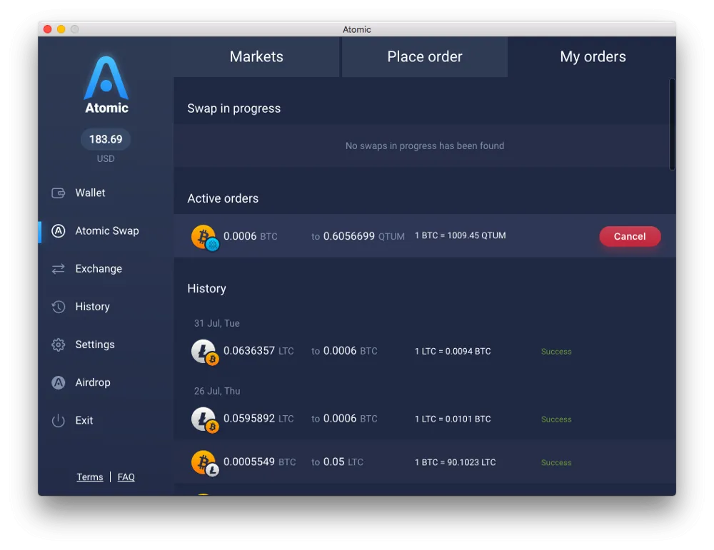The height and width of the screenshot is (550, 714).
Task: Click the History section heading
Action: (x=206, y=288)
